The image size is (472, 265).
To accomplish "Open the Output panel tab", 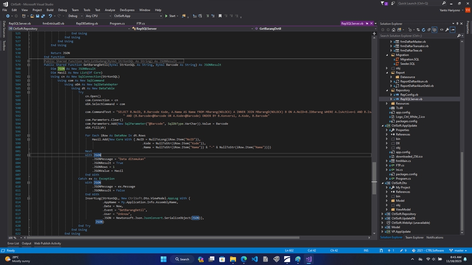I will 27,243.
